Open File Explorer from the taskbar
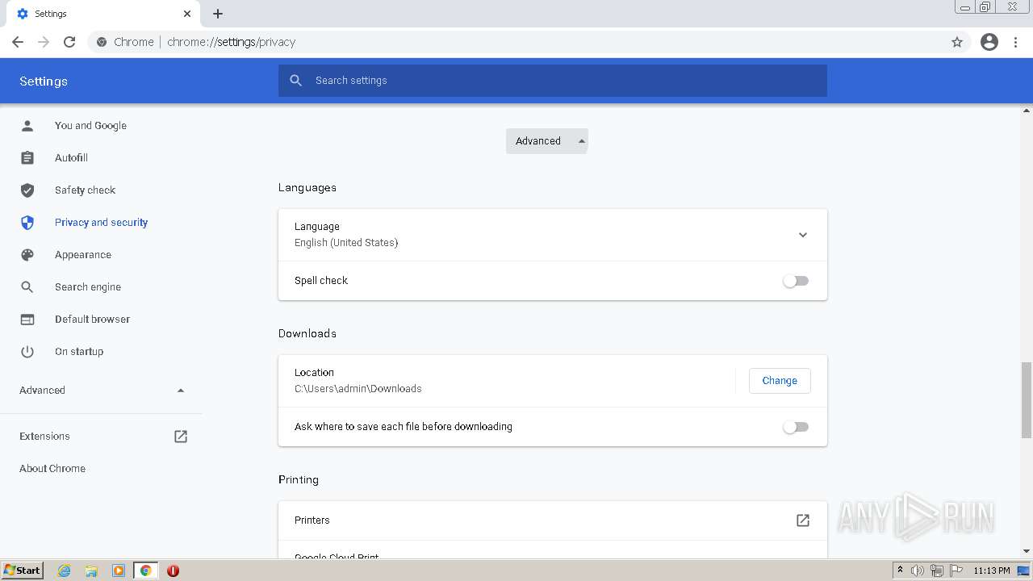 91,571
